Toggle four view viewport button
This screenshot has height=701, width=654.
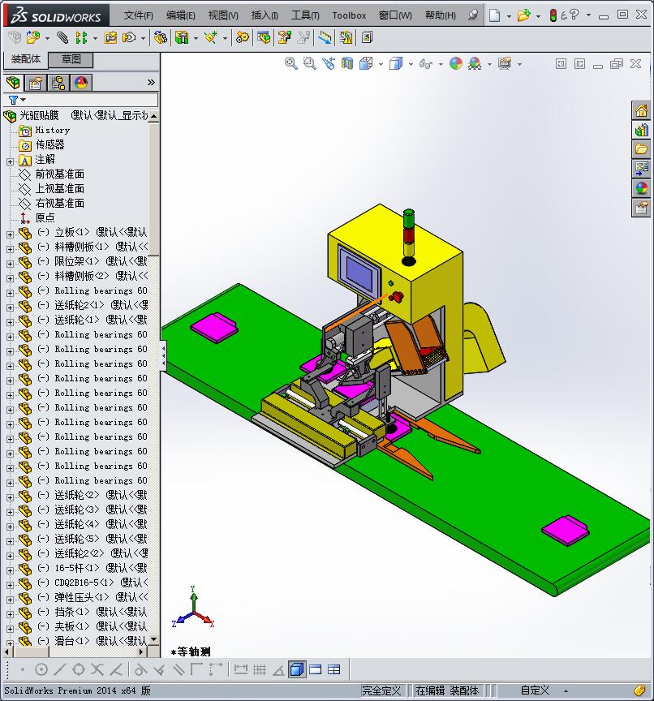tap(334, 669)
